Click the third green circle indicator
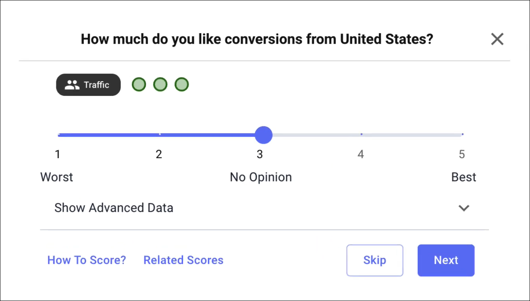The image size is (530, 301). click(182, 84)
